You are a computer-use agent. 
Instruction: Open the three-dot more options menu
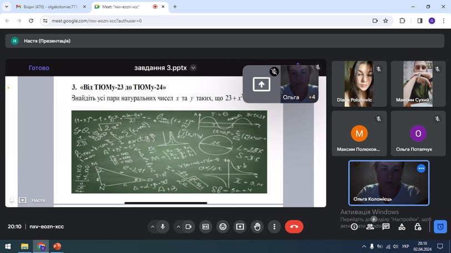point(274,226)
